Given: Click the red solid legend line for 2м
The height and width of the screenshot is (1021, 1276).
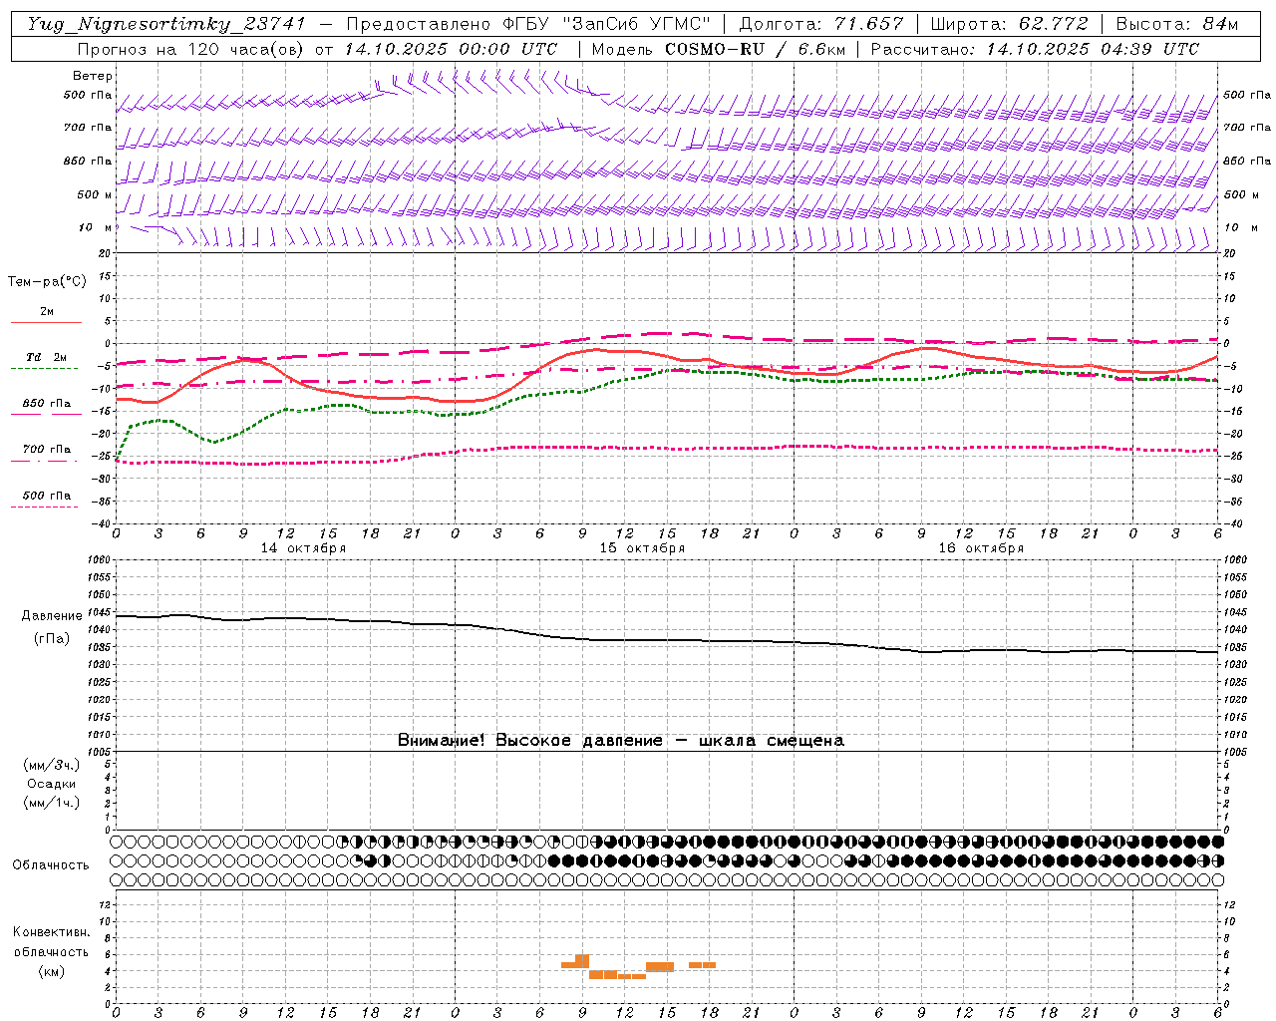Looking at the screenshot, I should (x=46, y=323).
